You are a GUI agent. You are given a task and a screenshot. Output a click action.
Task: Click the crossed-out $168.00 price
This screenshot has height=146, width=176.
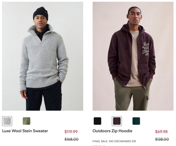tap(72, 139)
